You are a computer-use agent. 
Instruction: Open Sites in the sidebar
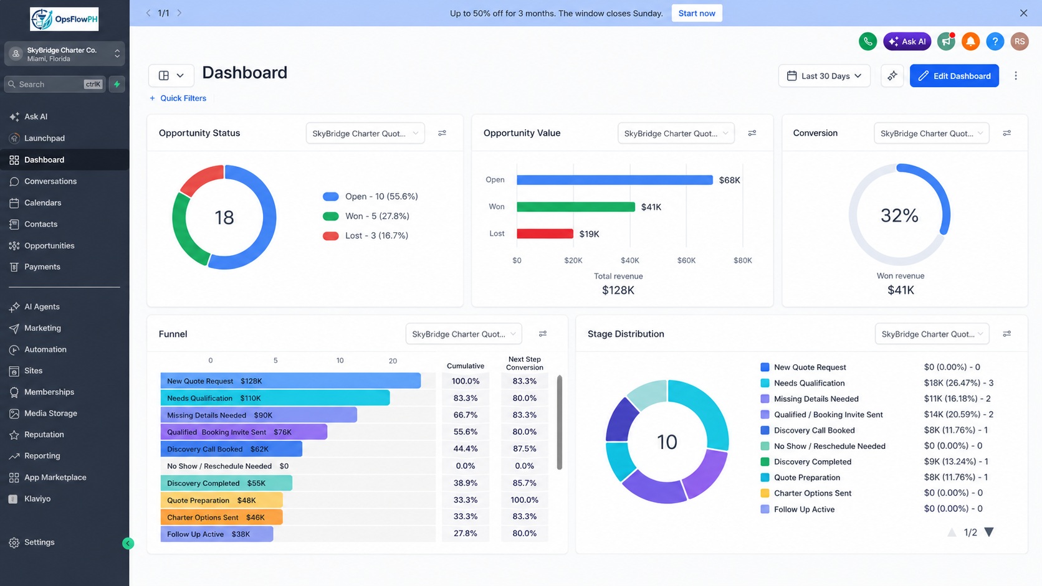click(x=65, y=371)
